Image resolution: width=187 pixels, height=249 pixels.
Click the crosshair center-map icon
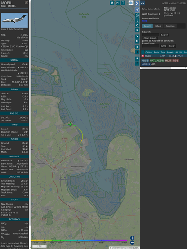click(137, 15)
